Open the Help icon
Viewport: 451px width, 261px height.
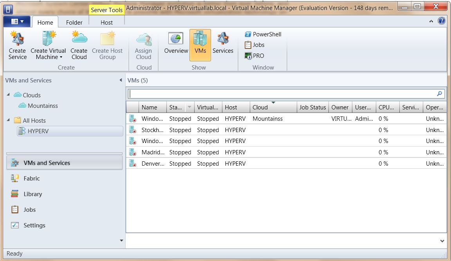click(442, 21)
